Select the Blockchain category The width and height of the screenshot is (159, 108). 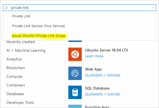(x=16, y=68)
